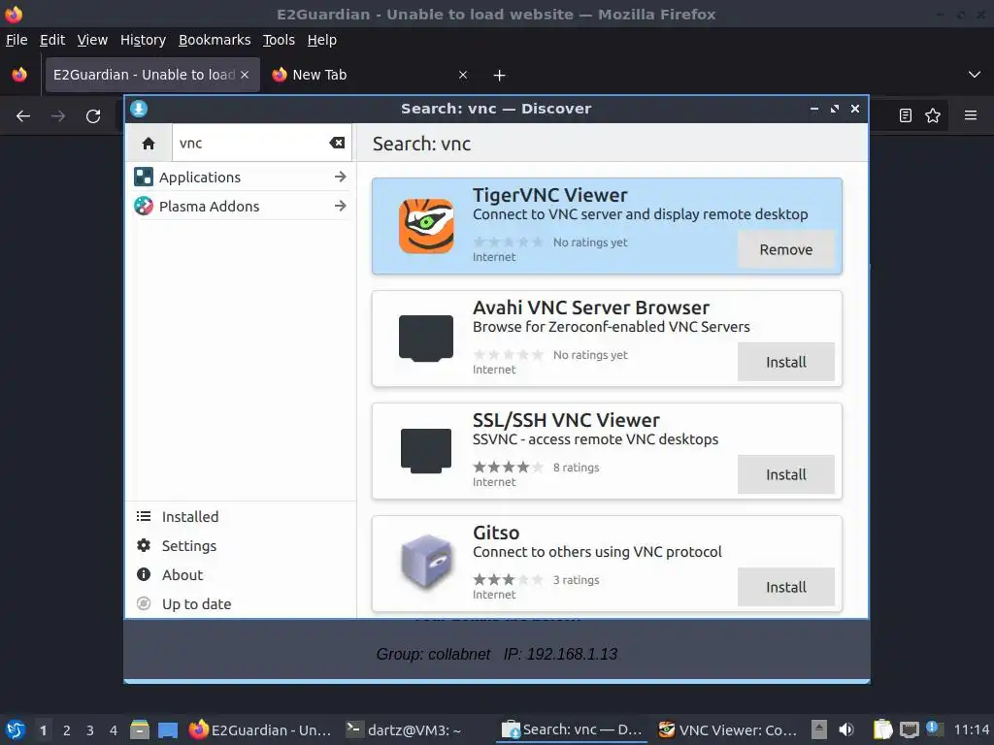994x745 pixels.
Task: Switch to the E2Guardian tab
Action: [152, 75]
